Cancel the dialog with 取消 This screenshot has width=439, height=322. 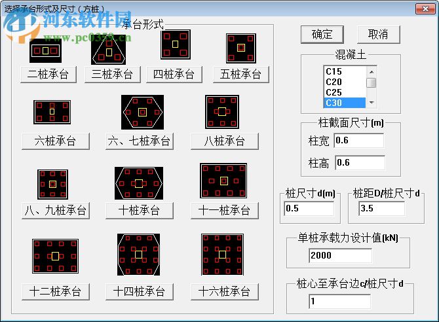pyautogui.click(x=379, y=35)
